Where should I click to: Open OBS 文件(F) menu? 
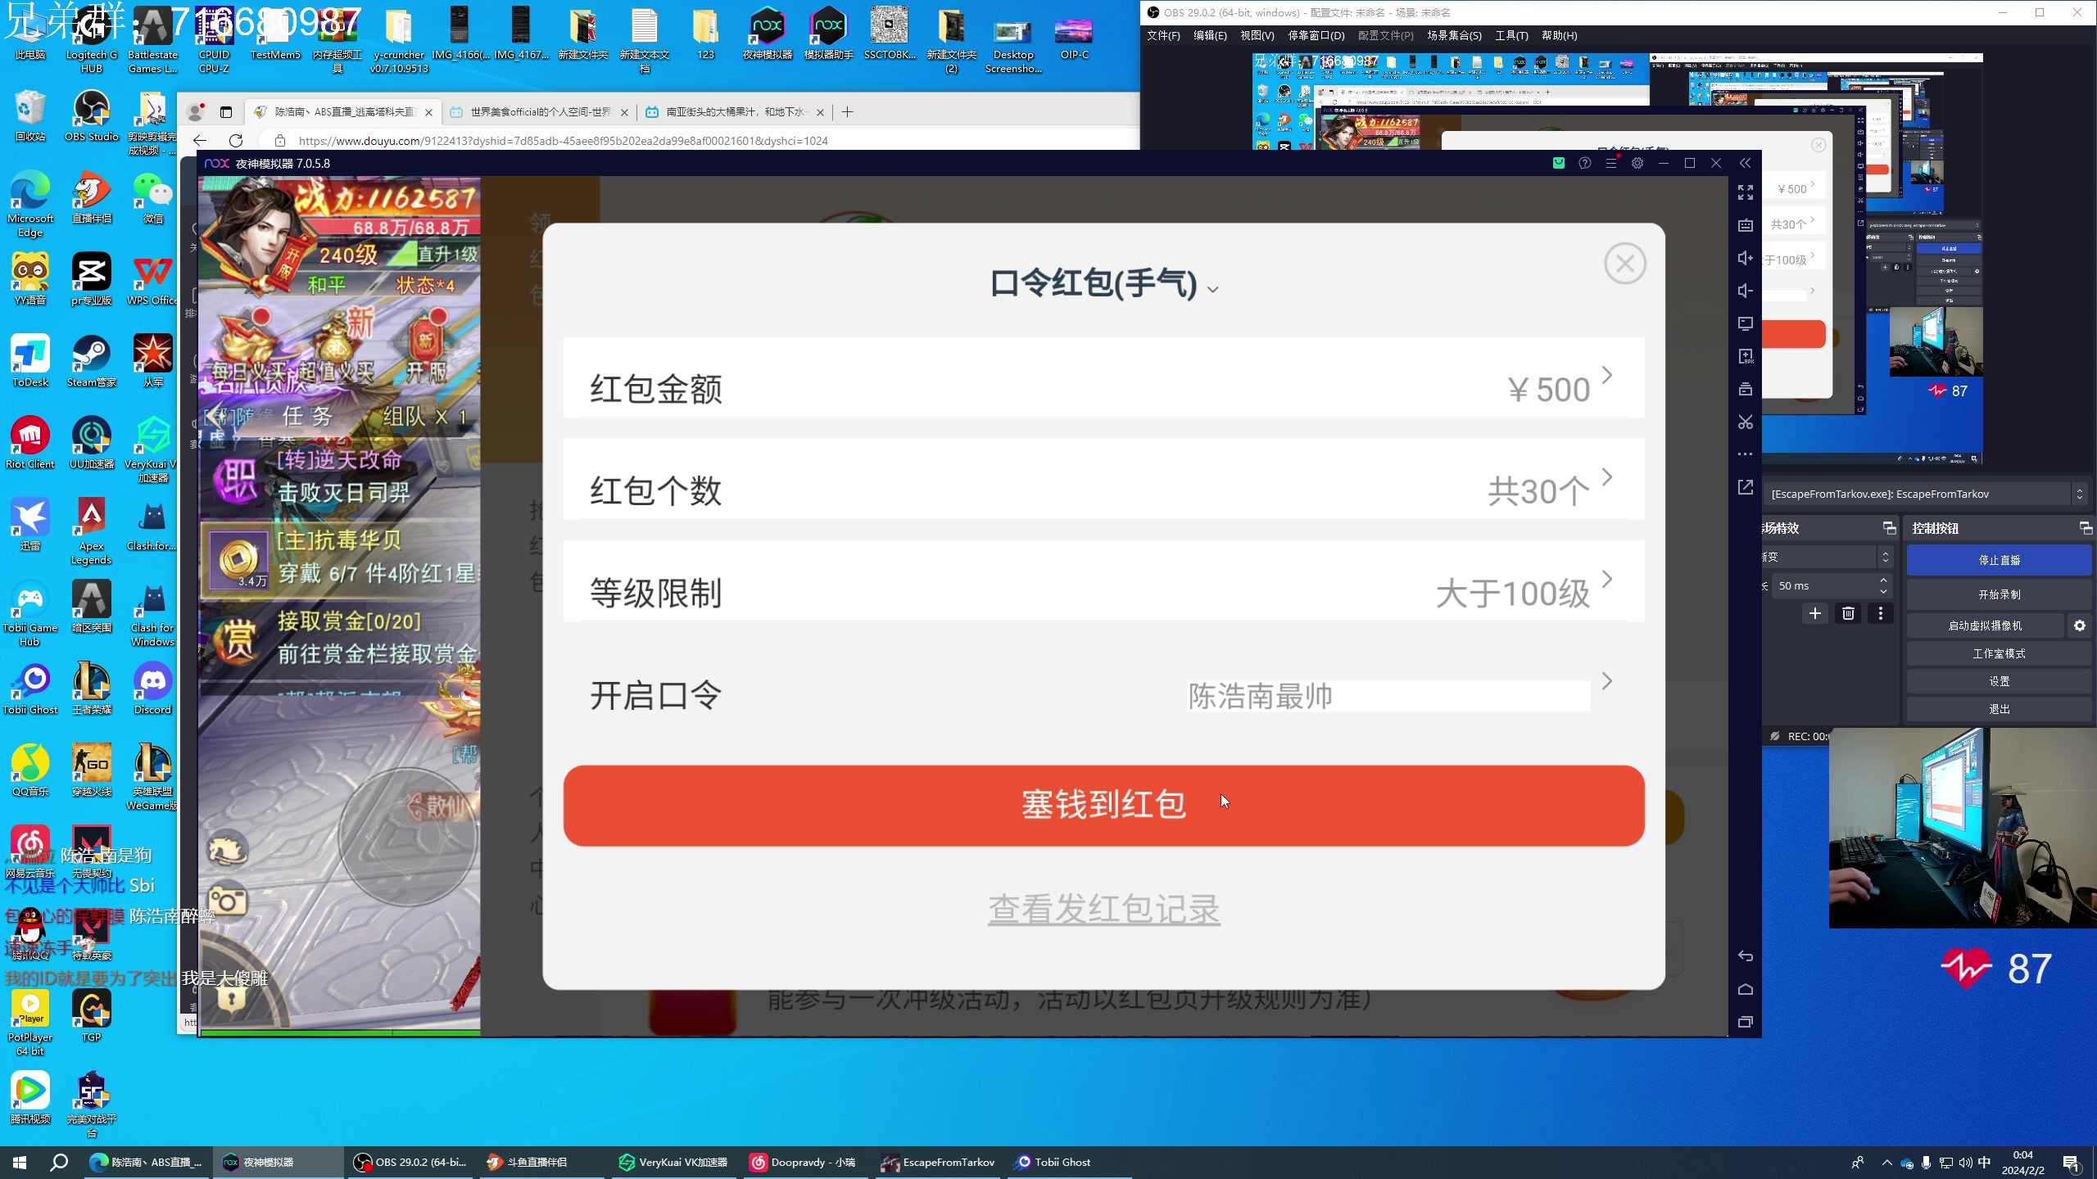[1163, 35]
